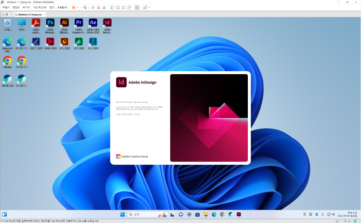Switch to the VMware Home tab

pos(5,15)
